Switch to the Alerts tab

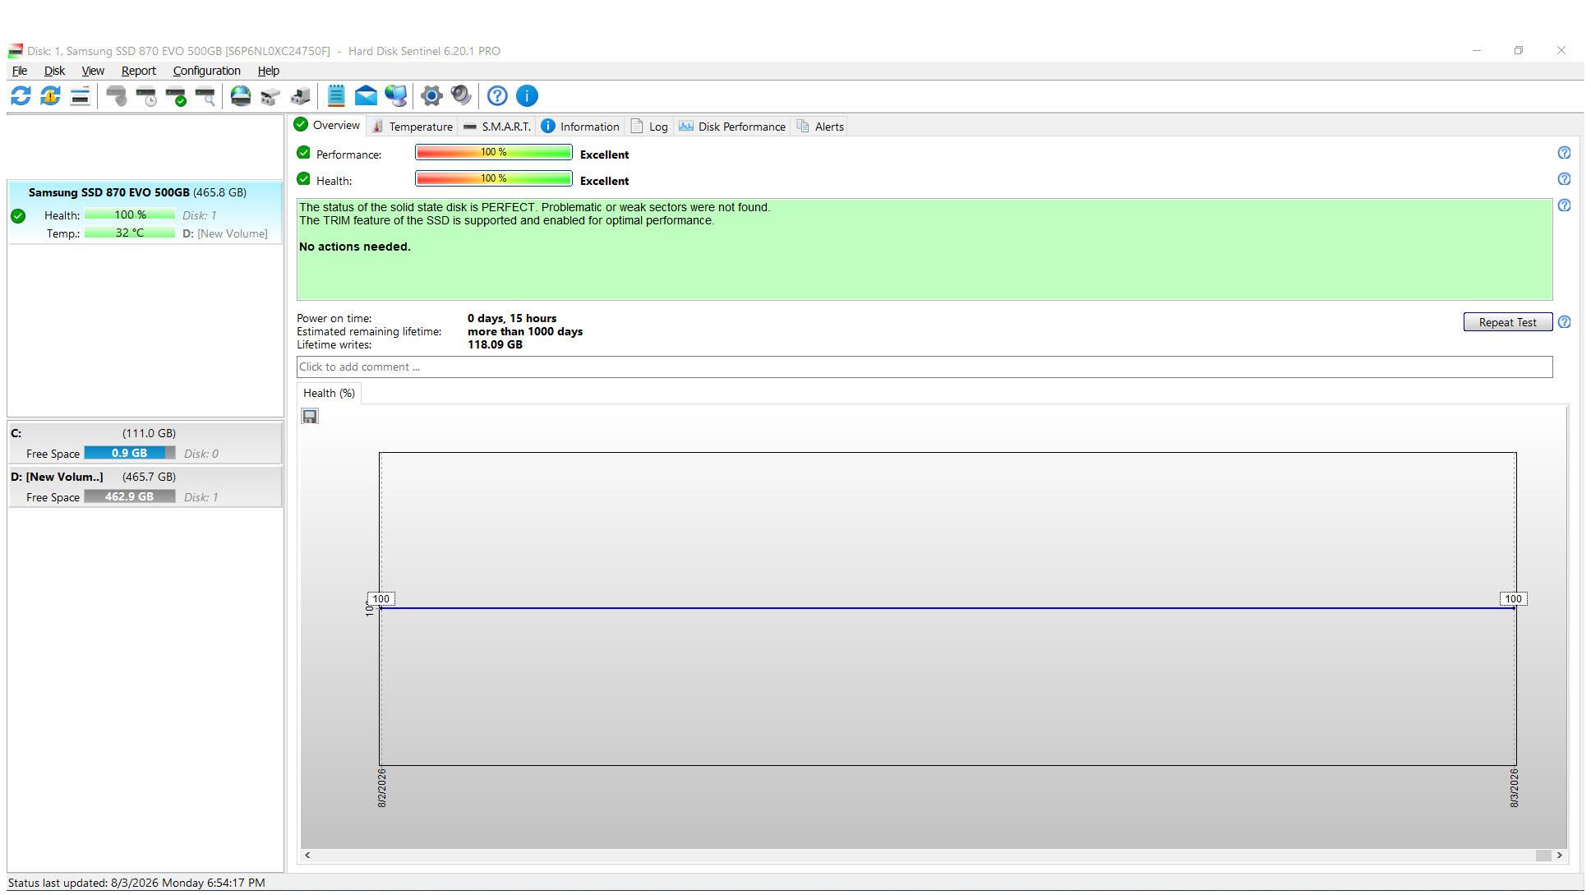point(820,127)
